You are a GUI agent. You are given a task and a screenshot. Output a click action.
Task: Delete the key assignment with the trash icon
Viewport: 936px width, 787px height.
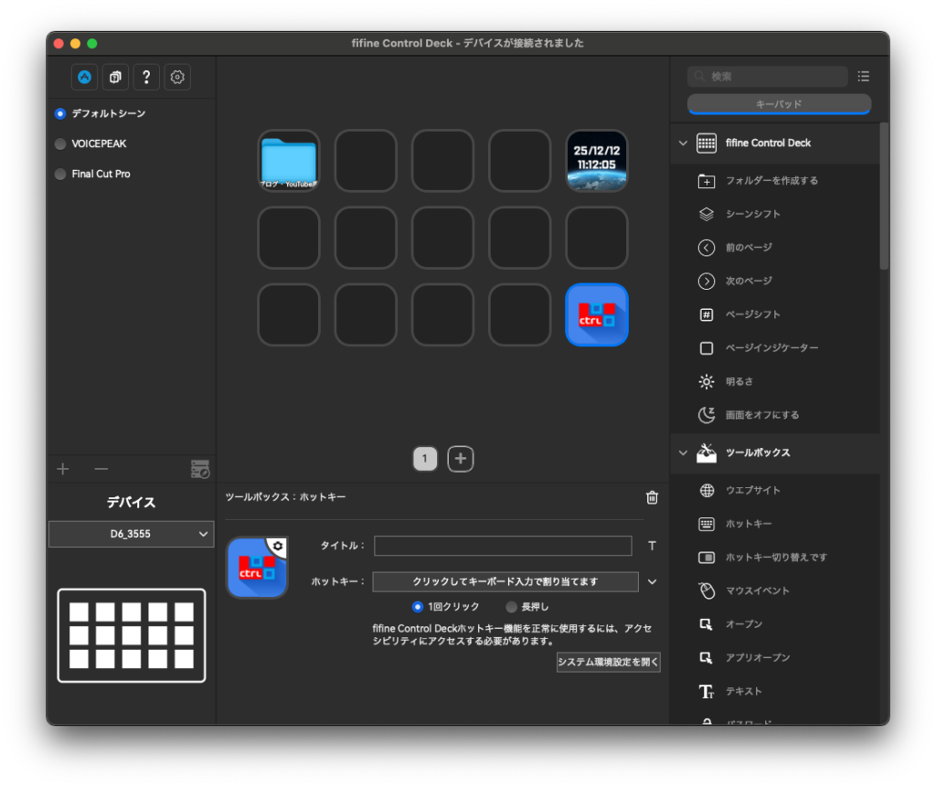pyautogui.click(x=651, y=497)
